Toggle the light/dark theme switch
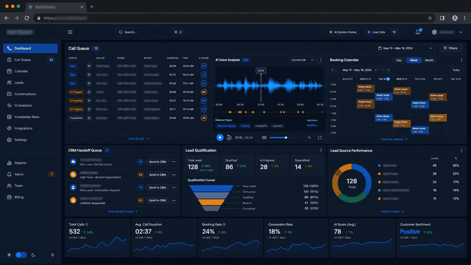 (x=21, y=255)
